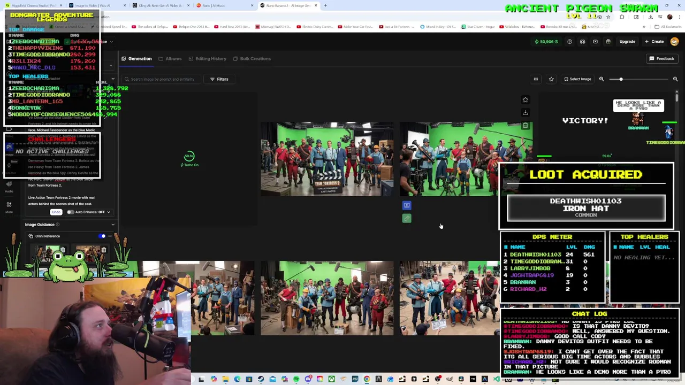685x385 pixels.
Task: Click the blue copy icon below first image row
Action: click(x=407, y=205)
